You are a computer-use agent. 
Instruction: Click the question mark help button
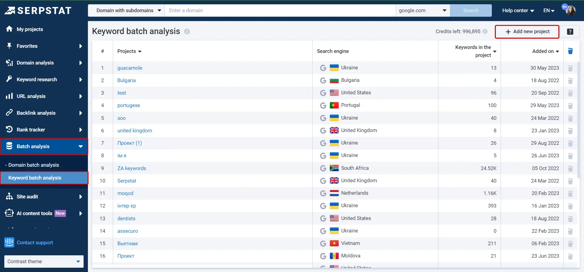(570, 32)
